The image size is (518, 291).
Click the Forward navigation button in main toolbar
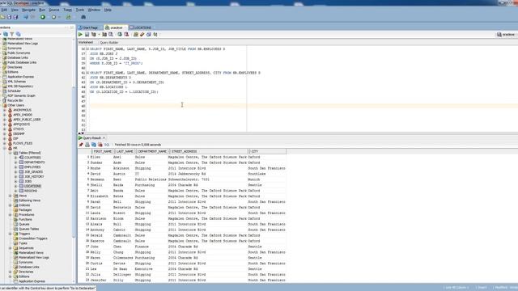pos(54,17)
